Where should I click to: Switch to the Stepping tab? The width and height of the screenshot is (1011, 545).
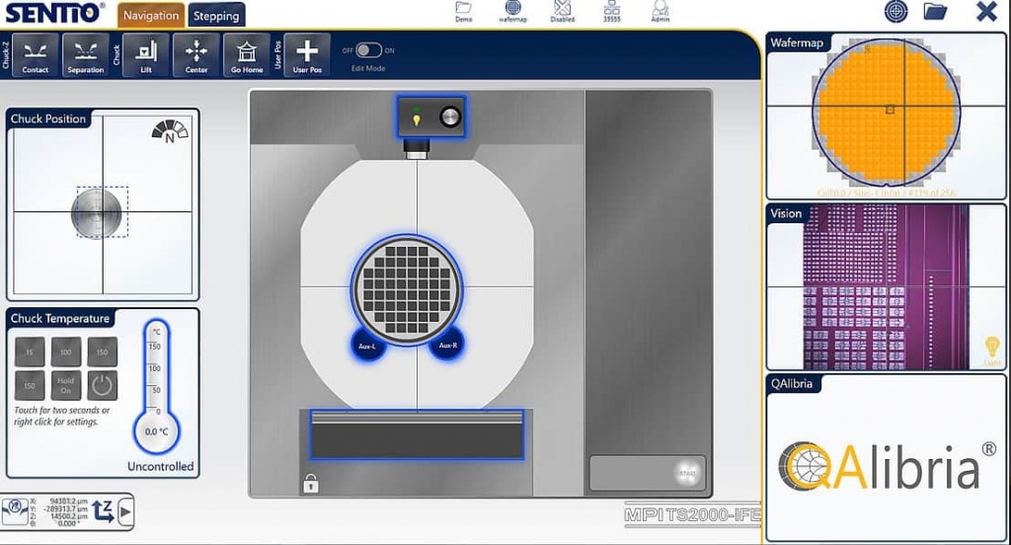(x=216, y=16)
